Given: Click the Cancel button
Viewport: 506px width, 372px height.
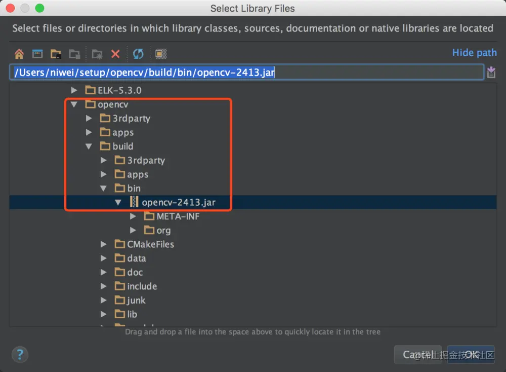Looking at the screenshot, I should coord(417,355).
